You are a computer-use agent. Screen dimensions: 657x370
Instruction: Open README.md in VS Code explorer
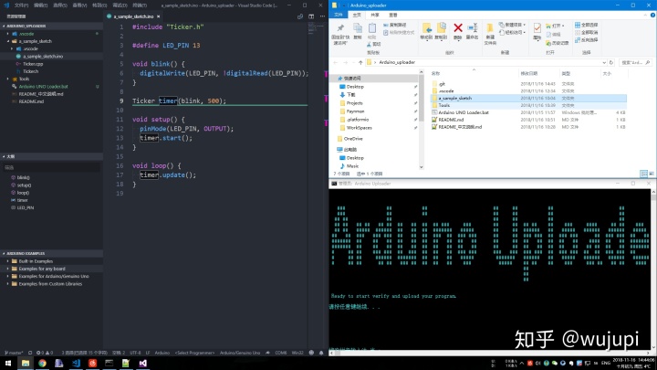31,101
